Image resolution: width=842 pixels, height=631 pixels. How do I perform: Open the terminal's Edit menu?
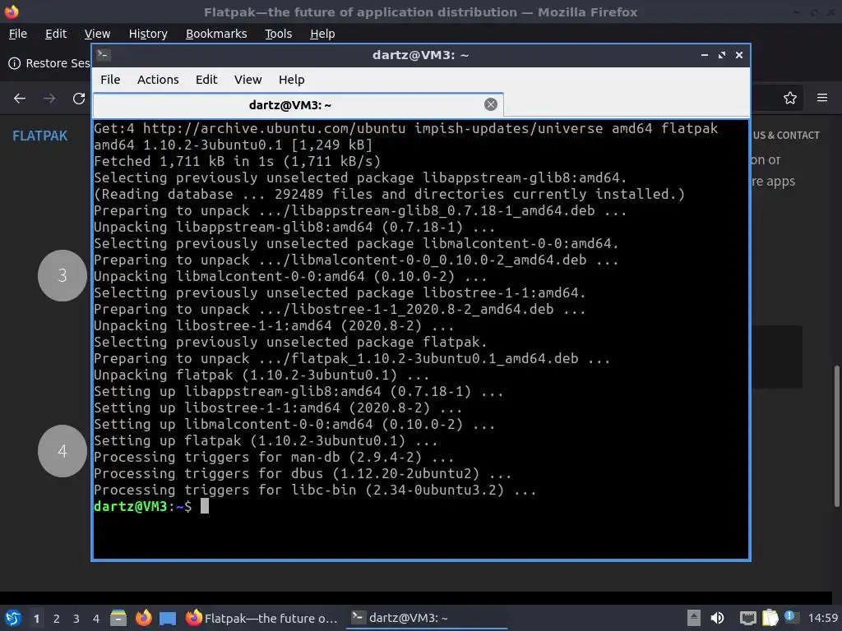(x=206, y=80)
